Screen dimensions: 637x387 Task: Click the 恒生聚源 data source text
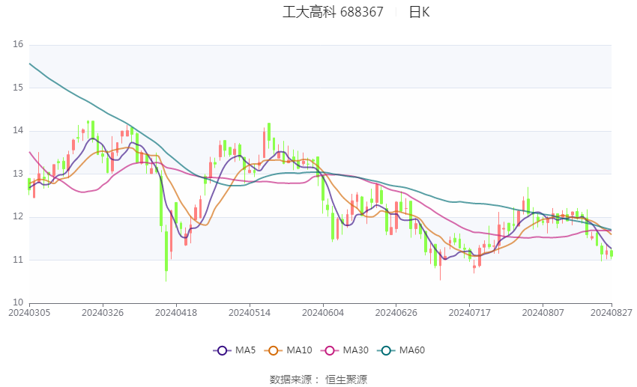coord(346,380)
